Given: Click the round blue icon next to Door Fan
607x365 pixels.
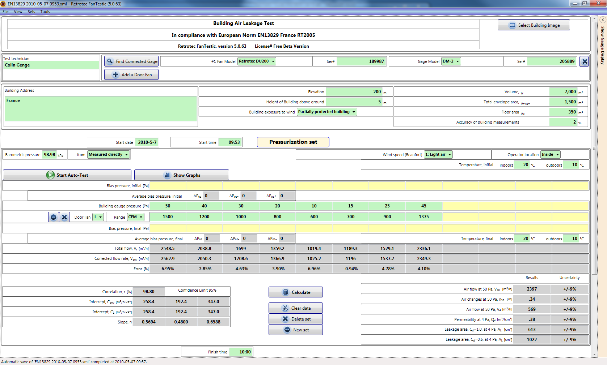Looking at the screenshot, I should point(54,217).
